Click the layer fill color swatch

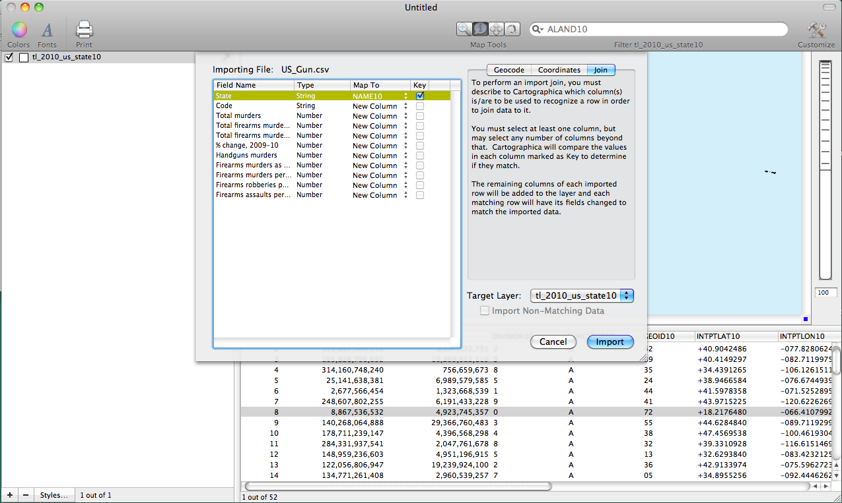tap(24, 57)
